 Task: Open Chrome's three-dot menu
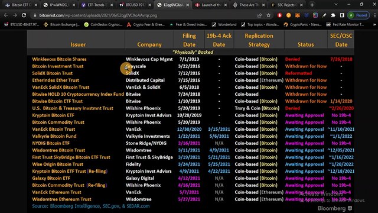(375, 15)
